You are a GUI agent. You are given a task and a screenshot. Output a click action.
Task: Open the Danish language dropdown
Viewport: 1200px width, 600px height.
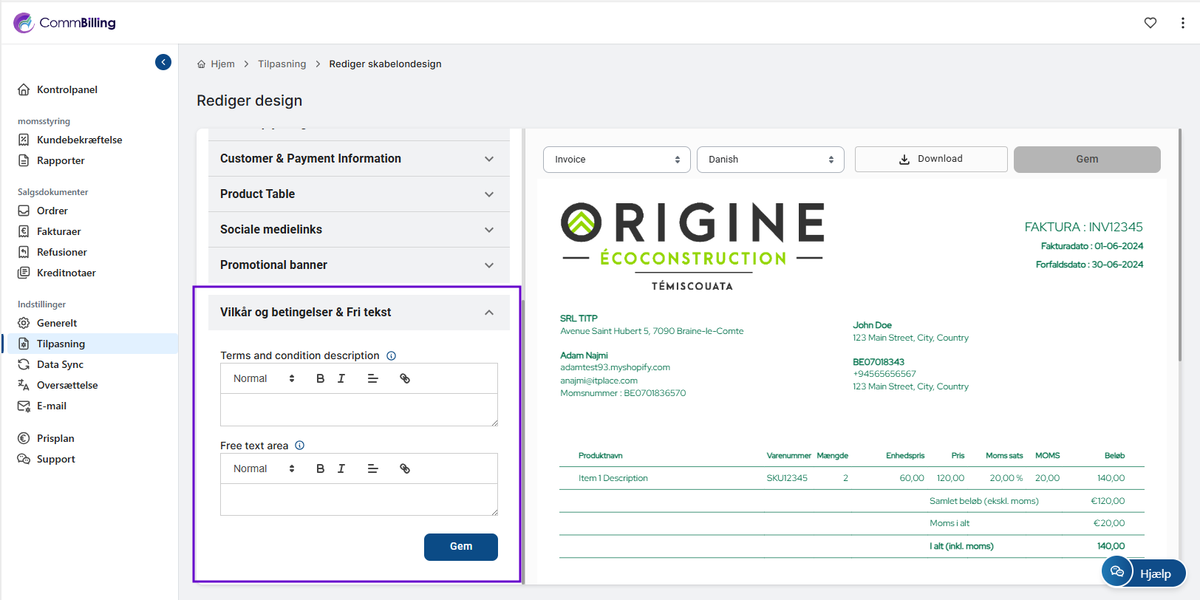pyautogui.click(x=770, y=160)
